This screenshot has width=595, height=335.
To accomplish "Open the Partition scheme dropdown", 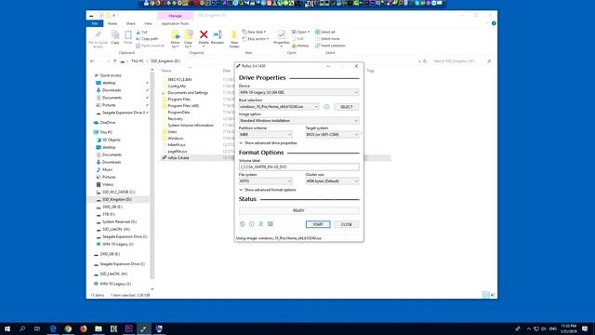I will pos(266,134).
